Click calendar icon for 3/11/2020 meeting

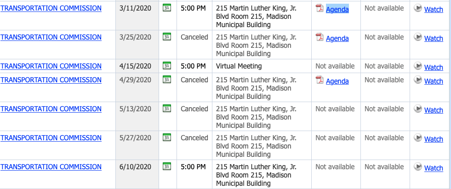click(167, 8)
